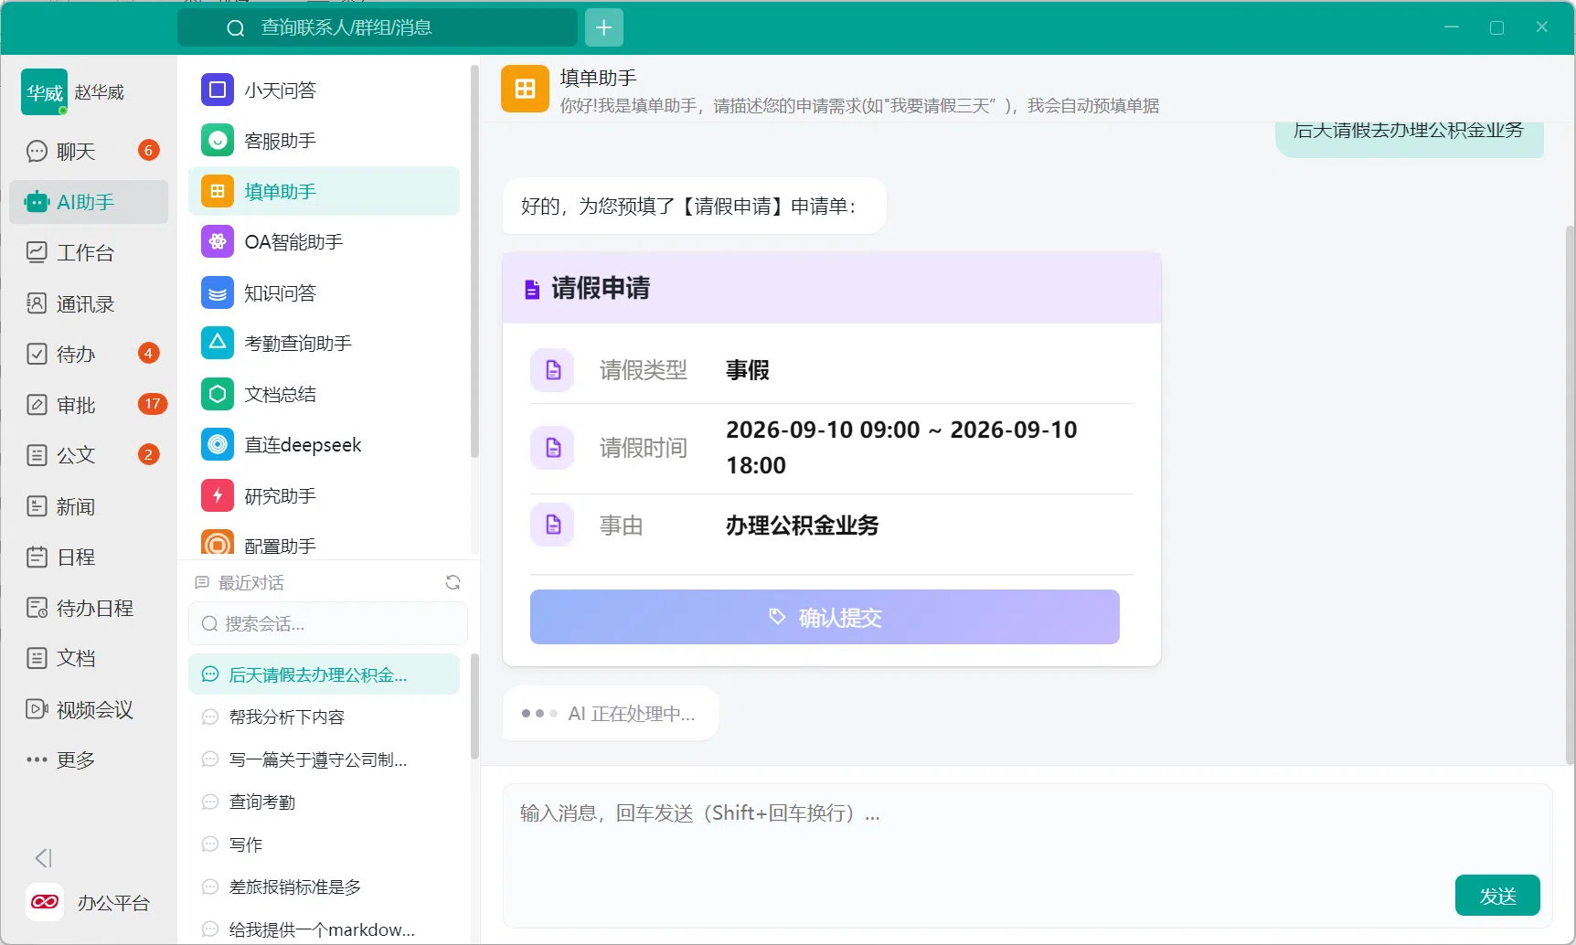Open the 公文 section
Screen dimensions: 1576x945
pos(89,455)
